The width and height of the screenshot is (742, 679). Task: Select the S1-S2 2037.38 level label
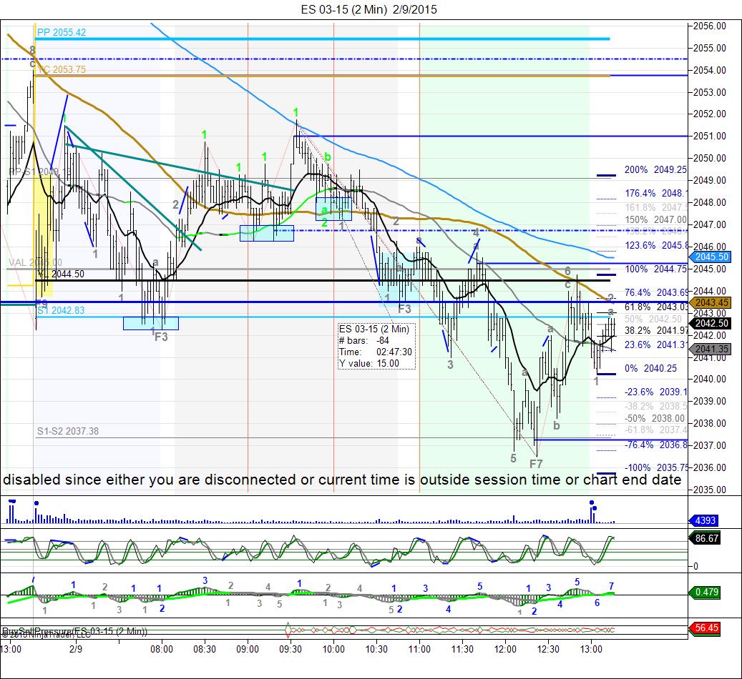[x=68, y=431]
